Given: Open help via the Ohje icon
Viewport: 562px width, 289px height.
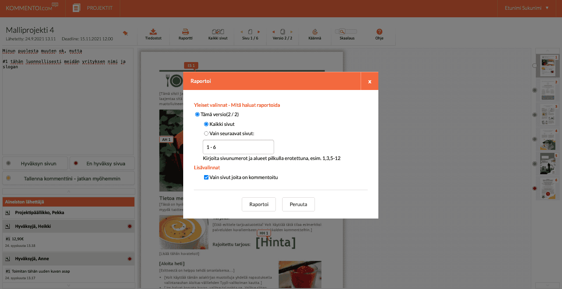Looking at the screenshot, I should coord(379,32).
